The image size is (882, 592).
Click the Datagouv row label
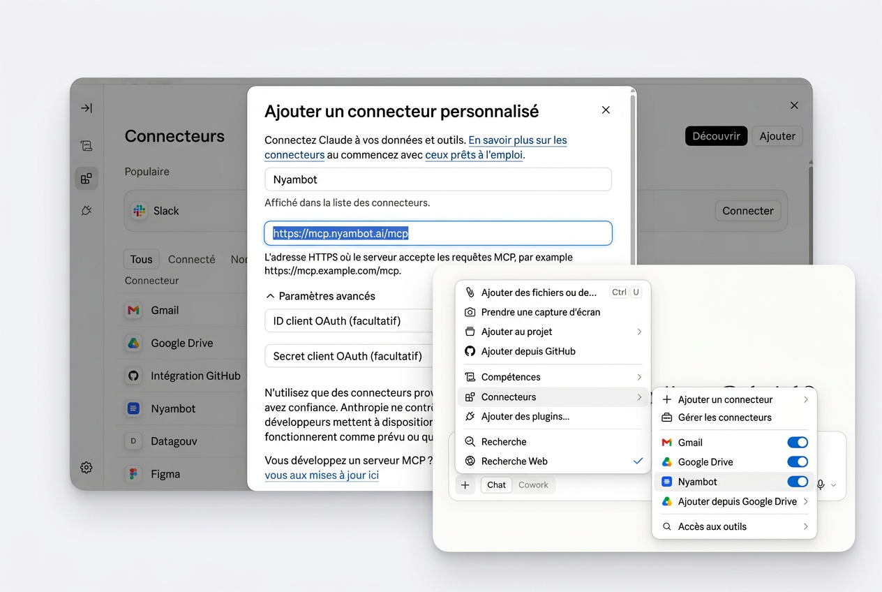coord(175,441)
